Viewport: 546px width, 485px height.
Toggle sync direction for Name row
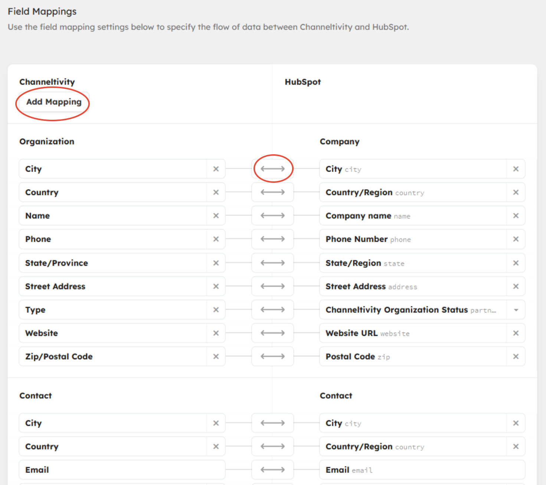pos(272,216)
